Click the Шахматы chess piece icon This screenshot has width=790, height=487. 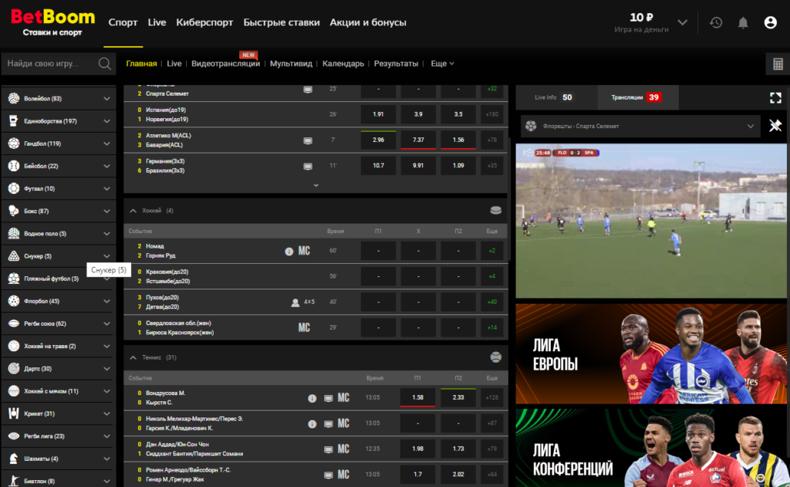click(x=14, y=458)
